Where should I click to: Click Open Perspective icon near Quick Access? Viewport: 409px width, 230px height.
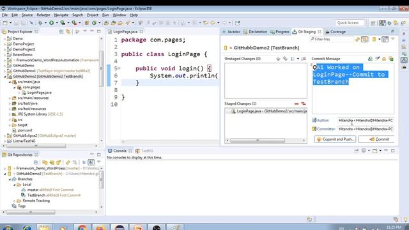tap(373, 23)
